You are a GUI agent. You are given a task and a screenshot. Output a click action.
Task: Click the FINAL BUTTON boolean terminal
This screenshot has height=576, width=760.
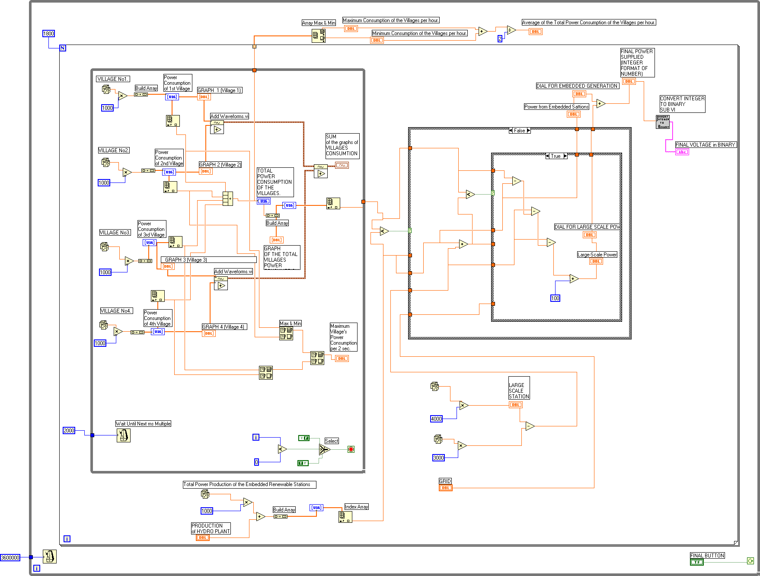click(x=696, y=562)
